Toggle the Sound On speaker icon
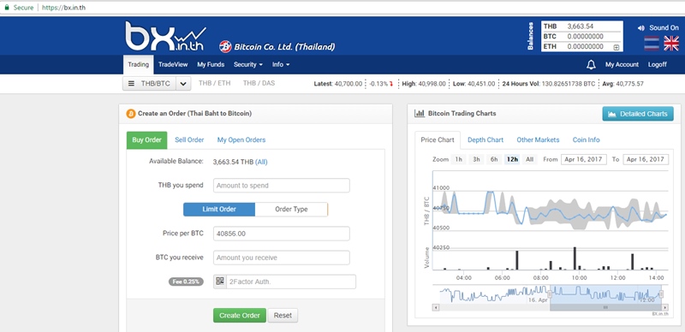Viewport: 685px width, 332px height. point(640,28)
